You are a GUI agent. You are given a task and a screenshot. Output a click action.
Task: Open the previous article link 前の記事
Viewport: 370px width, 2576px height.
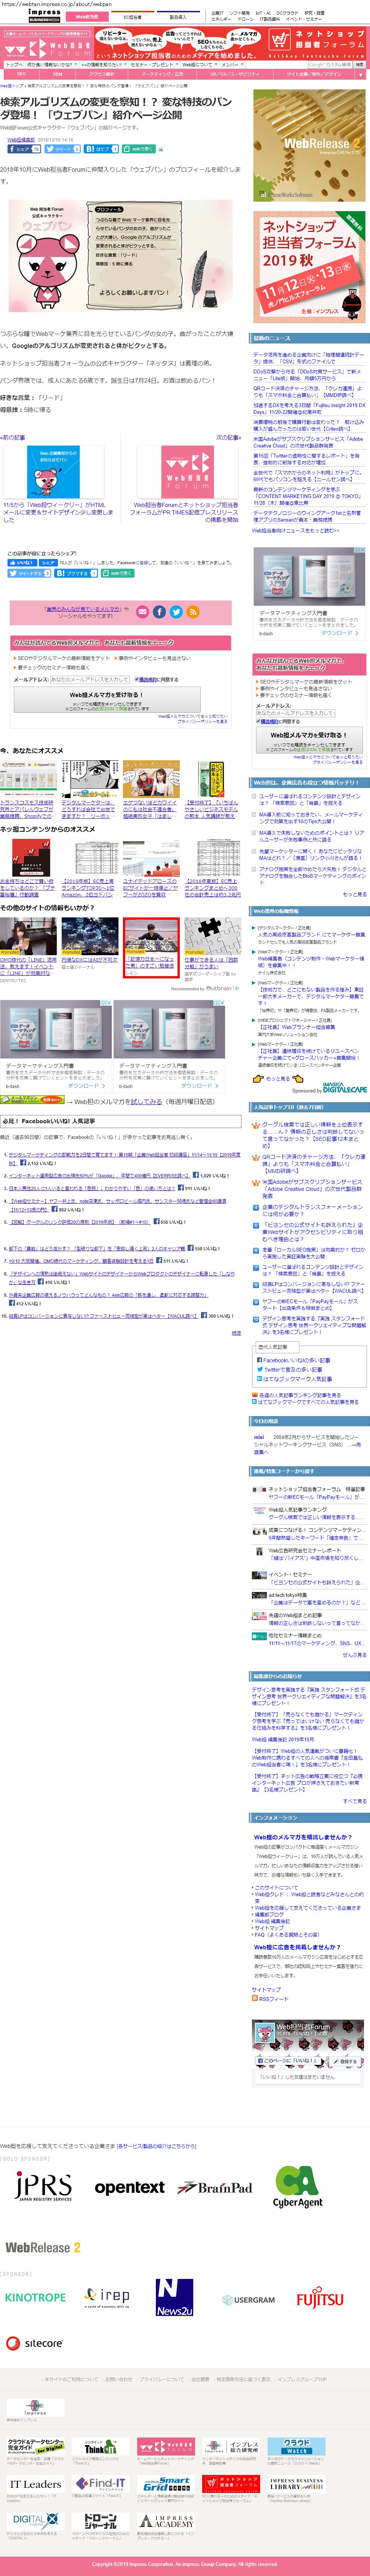coord(13,437)
